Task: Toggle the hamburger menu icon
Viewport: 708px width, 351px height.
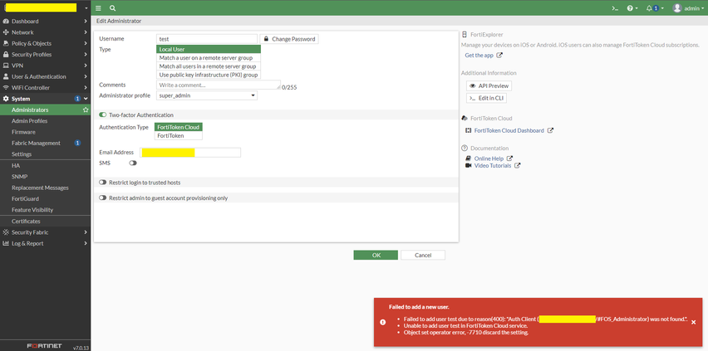Action: (98, 8)
